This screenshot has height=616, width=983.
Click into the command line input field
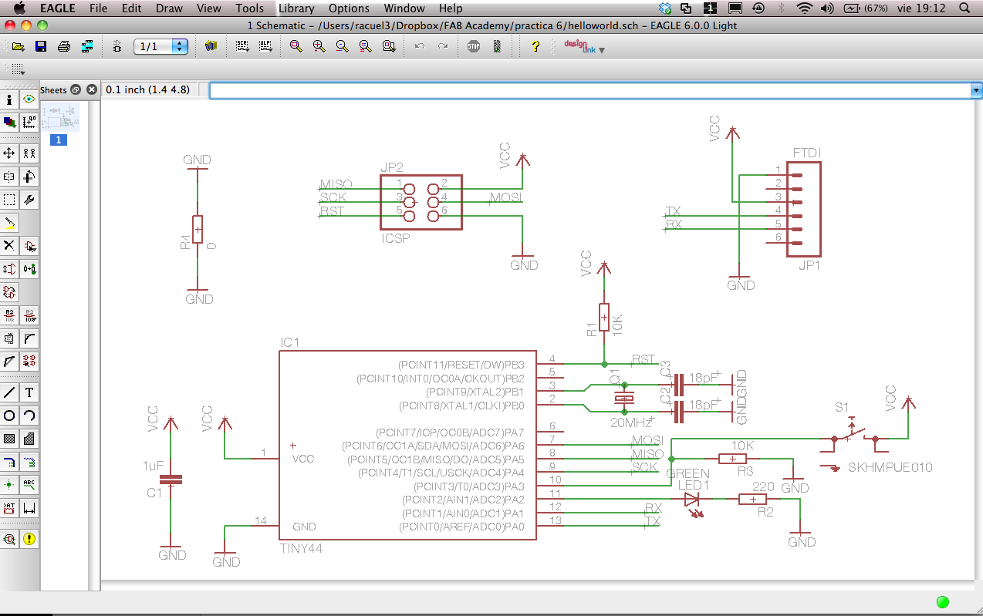pos(589,90)
